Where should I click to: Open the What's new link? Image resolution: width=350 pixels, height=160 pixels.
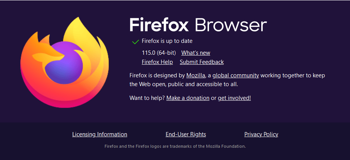point(196,53)
